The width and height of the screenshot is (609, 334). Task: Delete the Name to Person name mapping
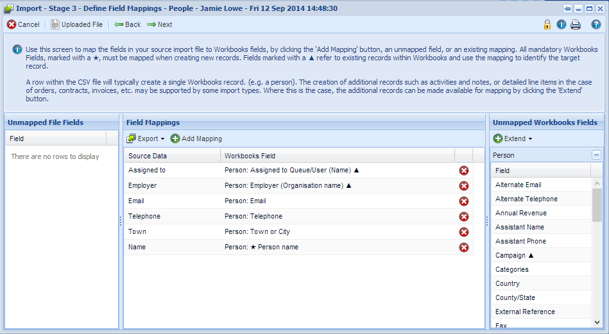click(464, 247)
